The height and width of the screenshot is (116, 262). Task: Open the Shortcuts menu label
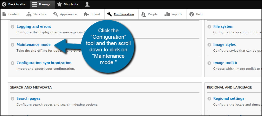tap(71, 4)
